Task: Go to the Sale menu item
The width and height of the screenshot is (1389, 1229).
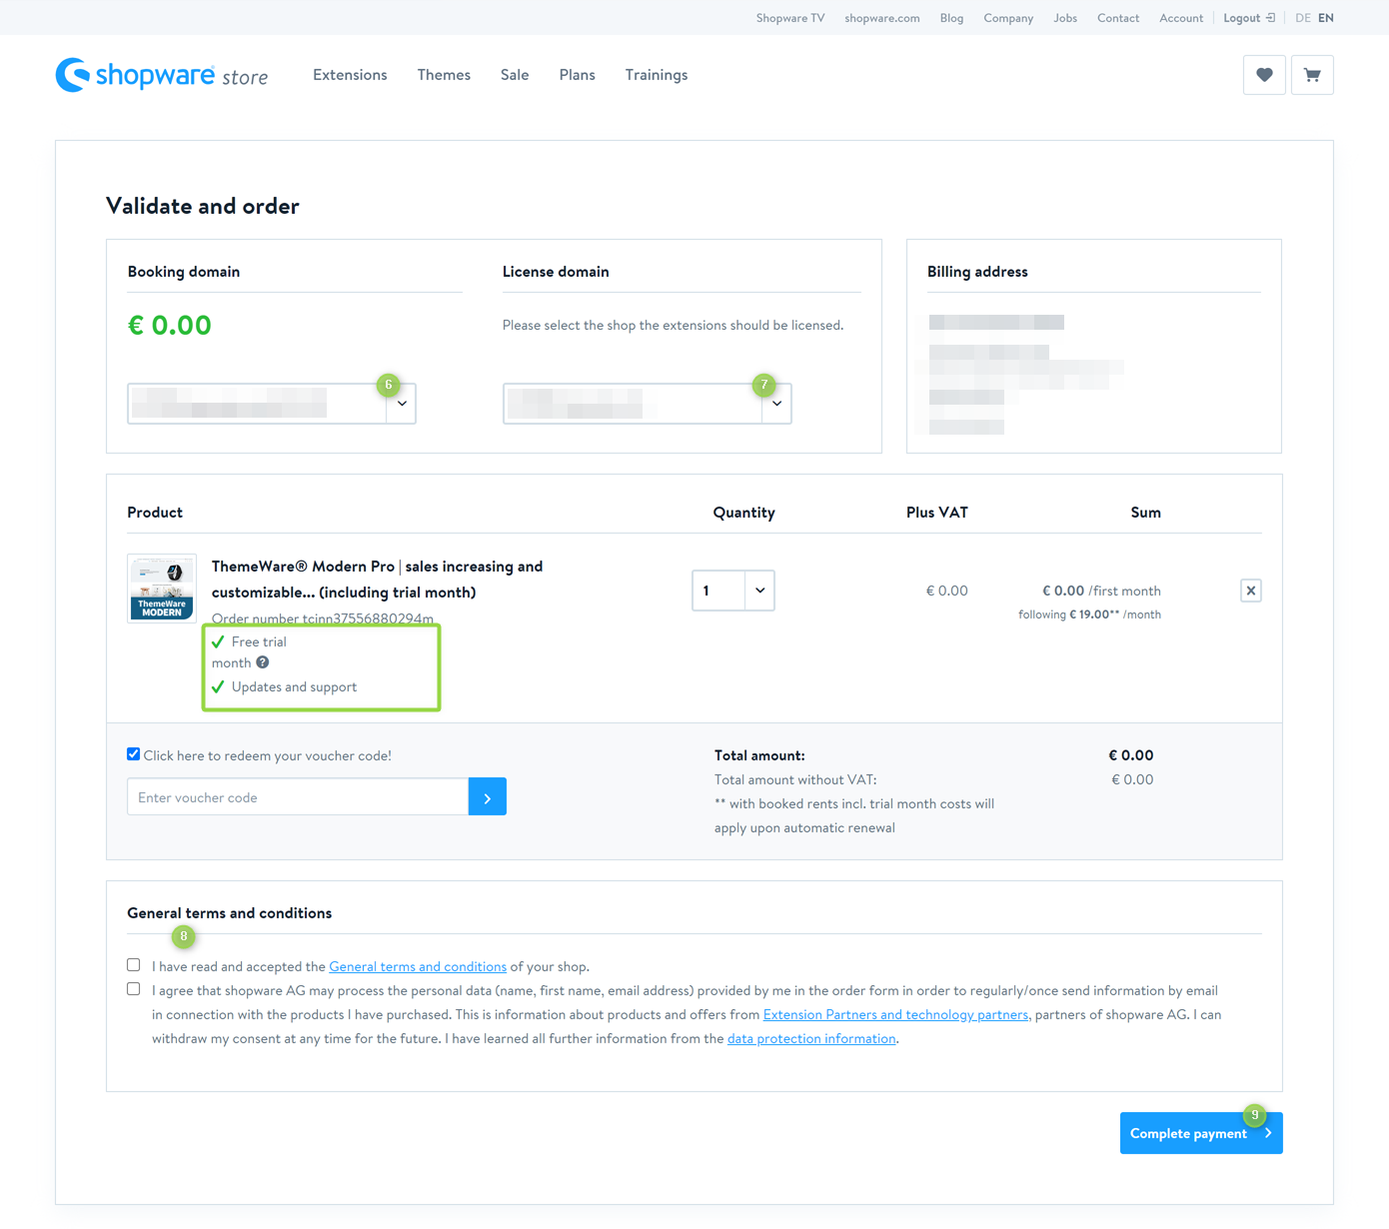Action: pos(515,75)
